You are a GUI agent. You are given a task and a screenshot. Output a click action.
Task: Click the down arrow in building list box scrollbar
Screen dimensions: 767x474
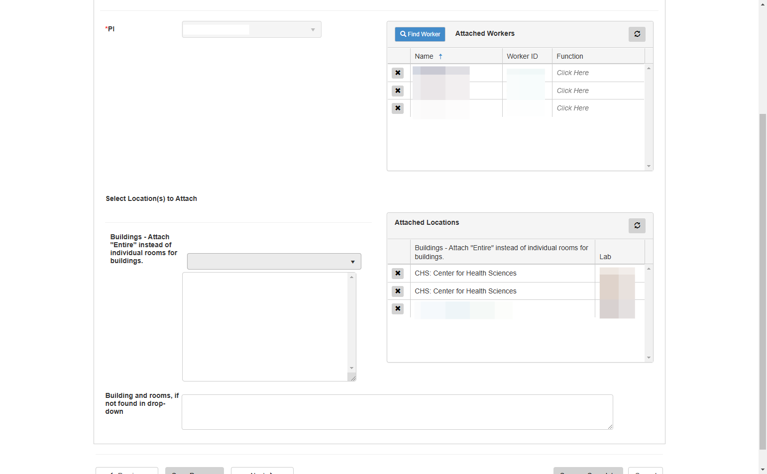[351, 368]
